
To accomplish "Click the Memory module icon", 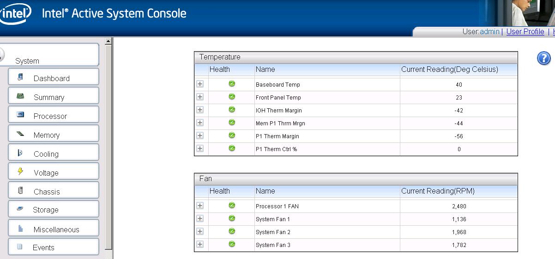I will click(20, 134).
